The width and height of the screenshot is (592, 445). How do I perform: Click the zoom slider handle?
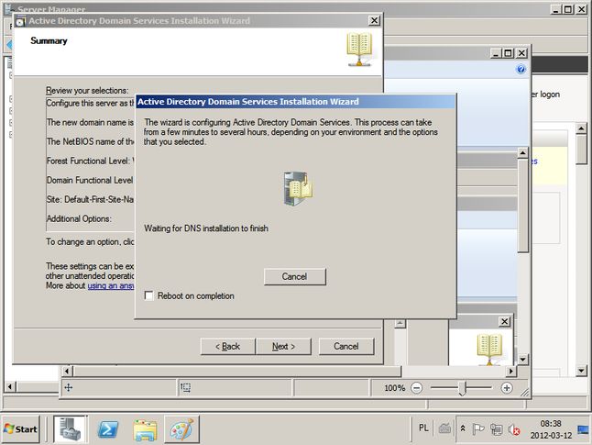click(x=463, y=388)
